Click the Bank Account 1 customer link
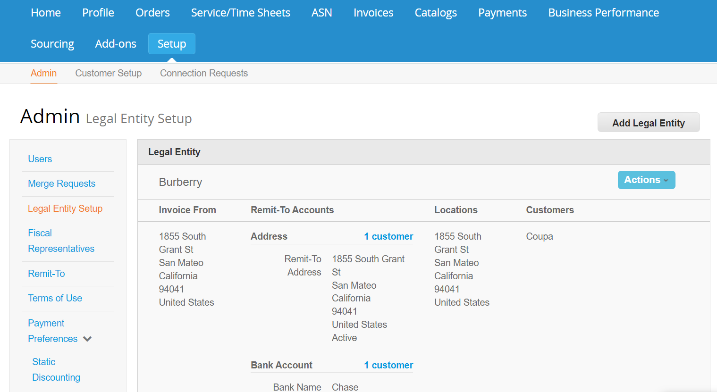This screenshot has height=392, width=717. [388, 365]
